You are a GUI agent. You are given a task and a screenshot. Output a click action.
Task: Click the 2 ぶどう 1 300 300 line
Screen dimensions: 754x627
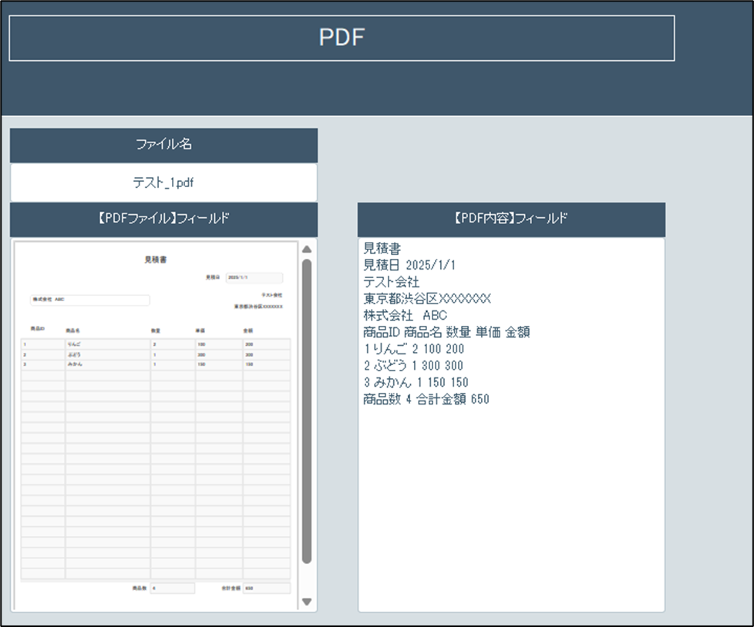pos(412,366)
